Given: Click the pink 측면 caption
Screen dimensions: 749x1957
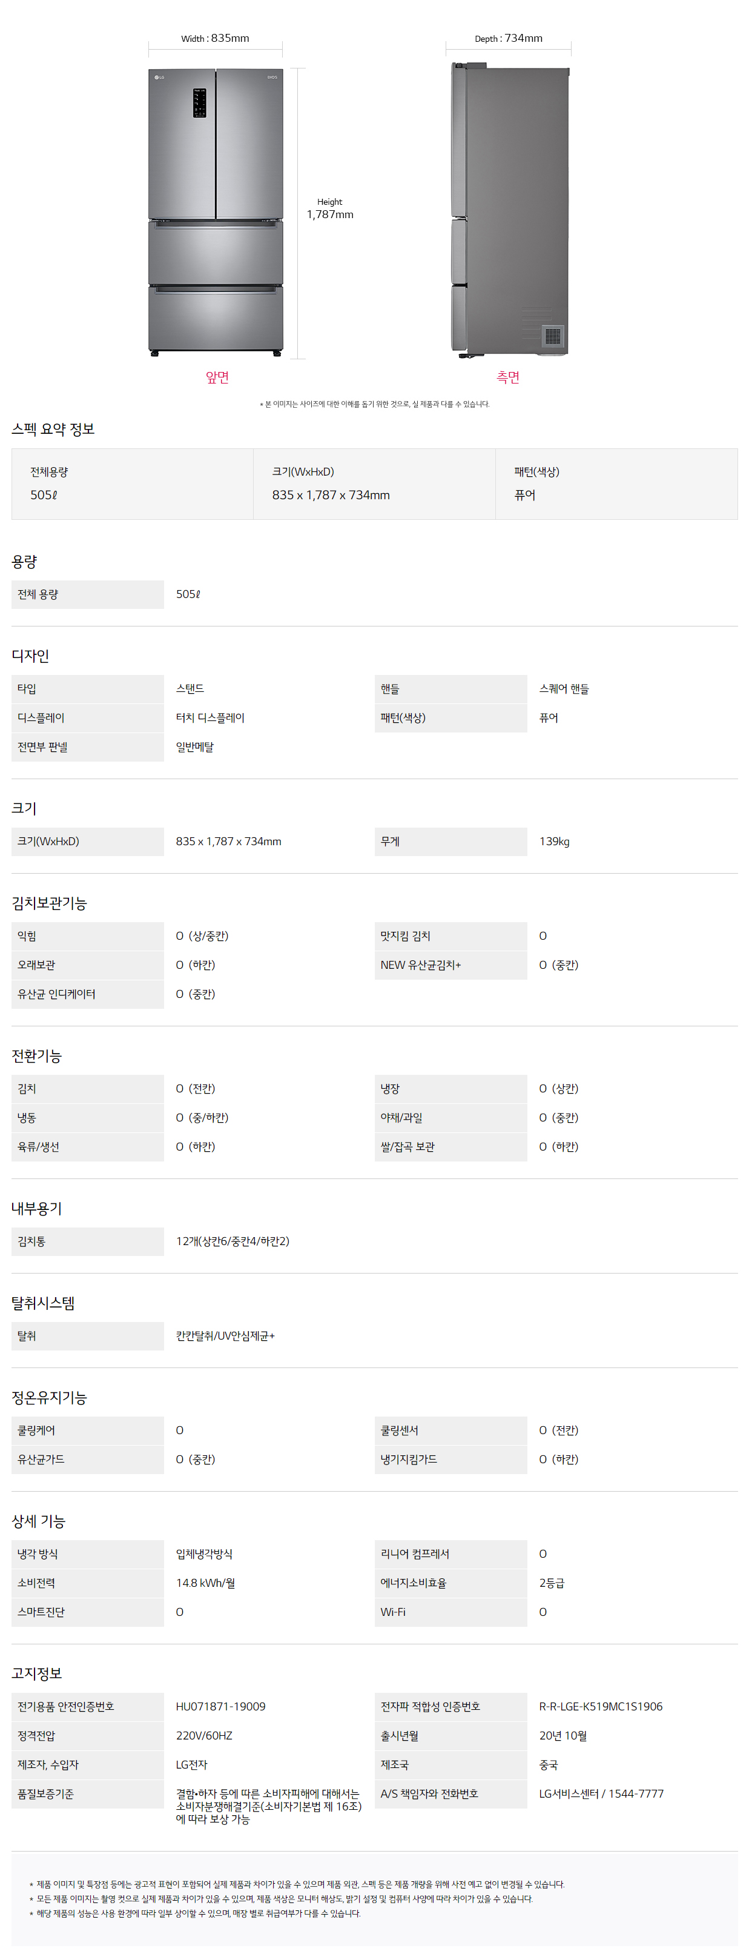Looking at the screenshot, I should pos(507,377).
